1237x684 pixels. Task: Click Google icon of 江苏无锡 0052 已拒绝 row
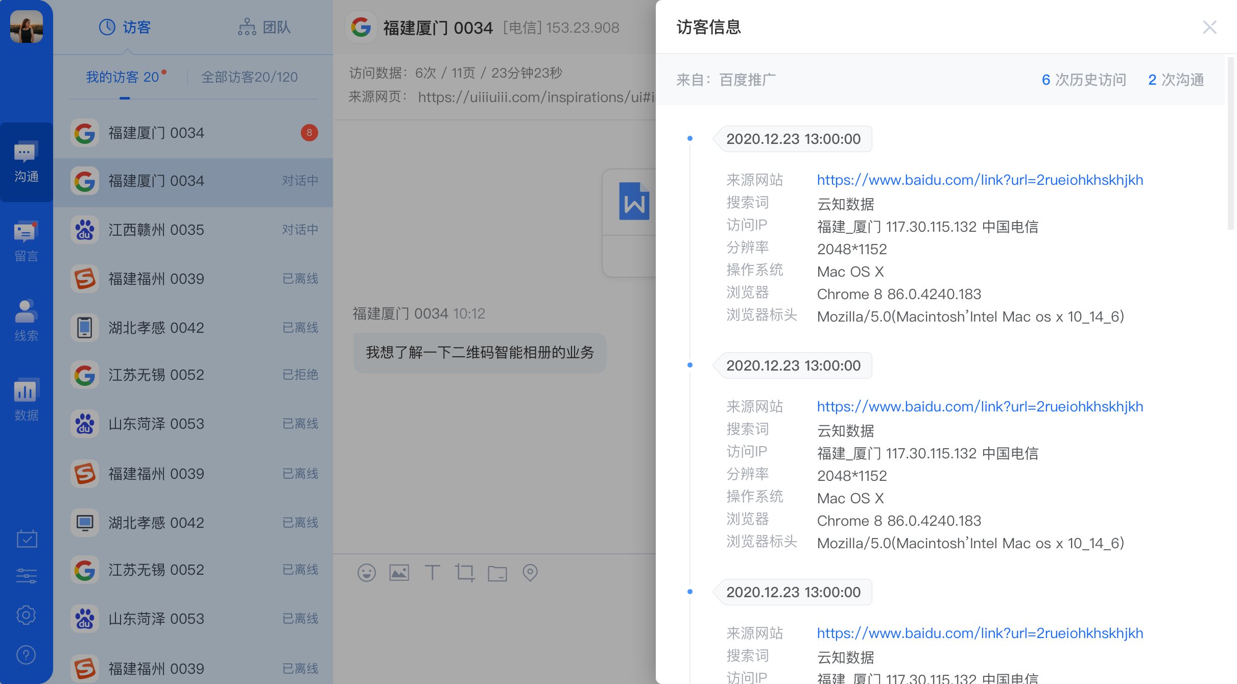pyautogui.click(x=85, y=375)
